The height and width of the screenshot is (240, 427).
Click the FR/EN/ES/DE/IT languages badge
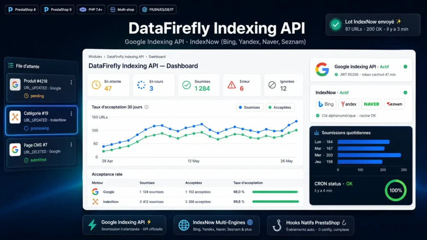158,10
